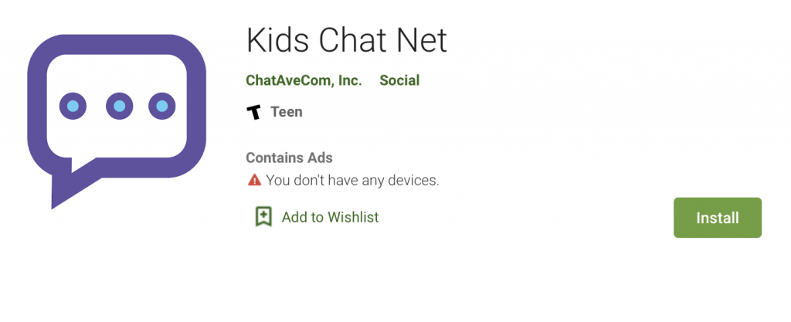Click the green wishlist bookmark icon
The height and width of the screenshot is (322, 791).
[x=263, y=217]
